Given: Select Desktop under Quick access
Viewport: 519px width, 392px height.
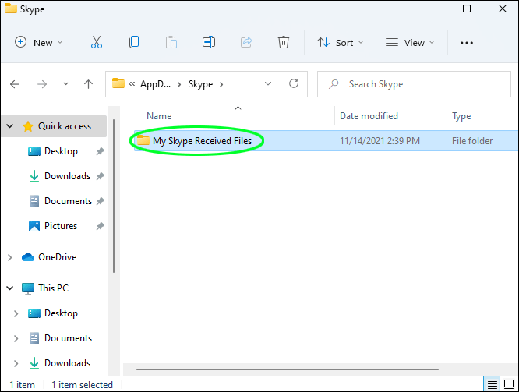Looking at the screenshot, I should [61, 151].
